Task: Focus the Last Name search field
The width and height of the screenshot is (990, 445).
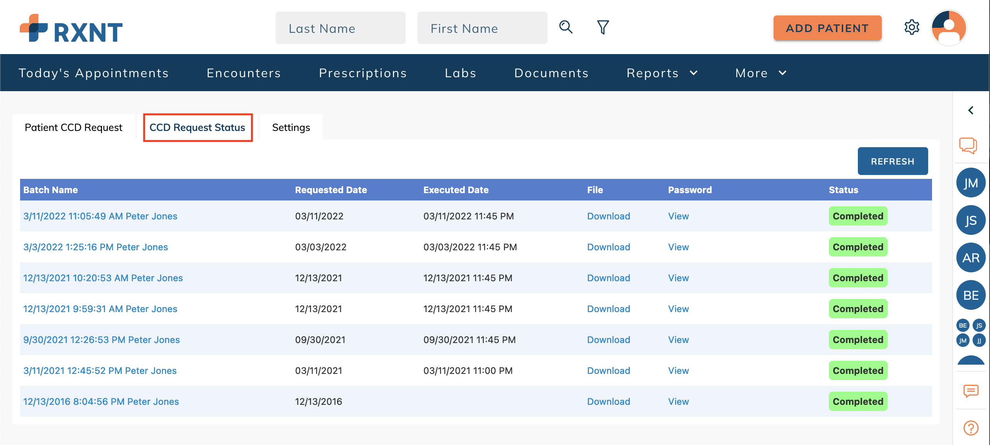Action: [x=340, y=28]
